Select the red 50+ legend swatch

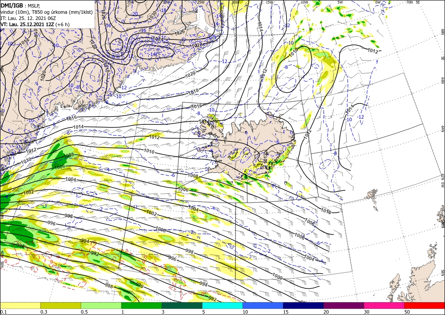[x=425, y=305]
